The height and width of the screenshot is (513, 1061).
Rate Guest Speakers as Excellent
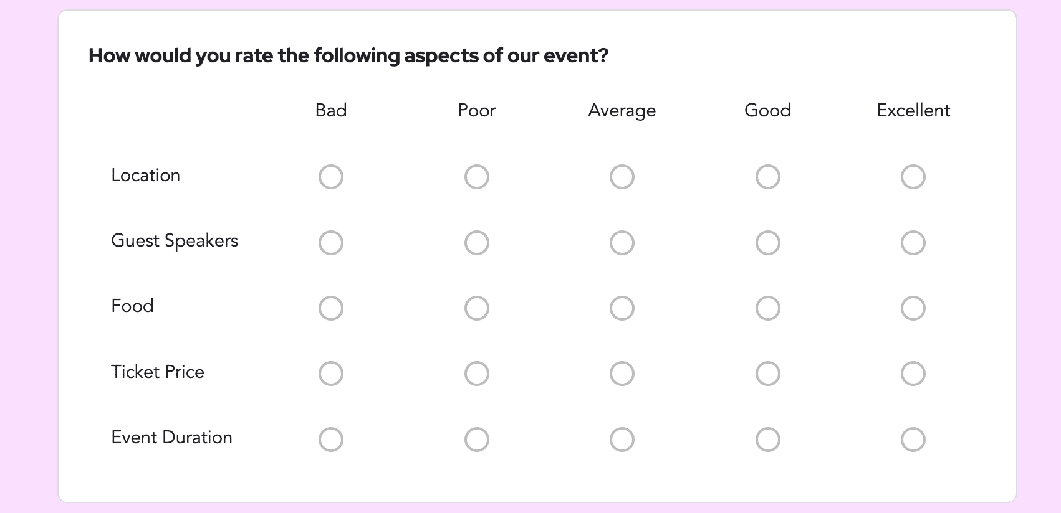913,242
